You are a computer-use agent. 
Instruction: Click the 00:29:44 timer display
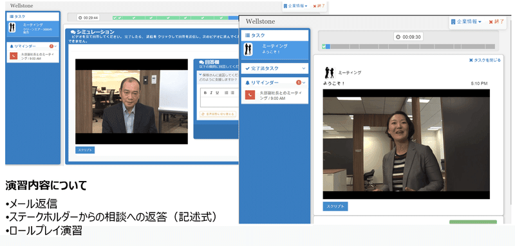[88, 18]
